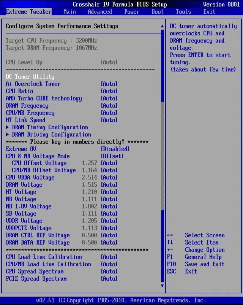
Task: Open the Tools tab
Action: [x=183, y=12]
